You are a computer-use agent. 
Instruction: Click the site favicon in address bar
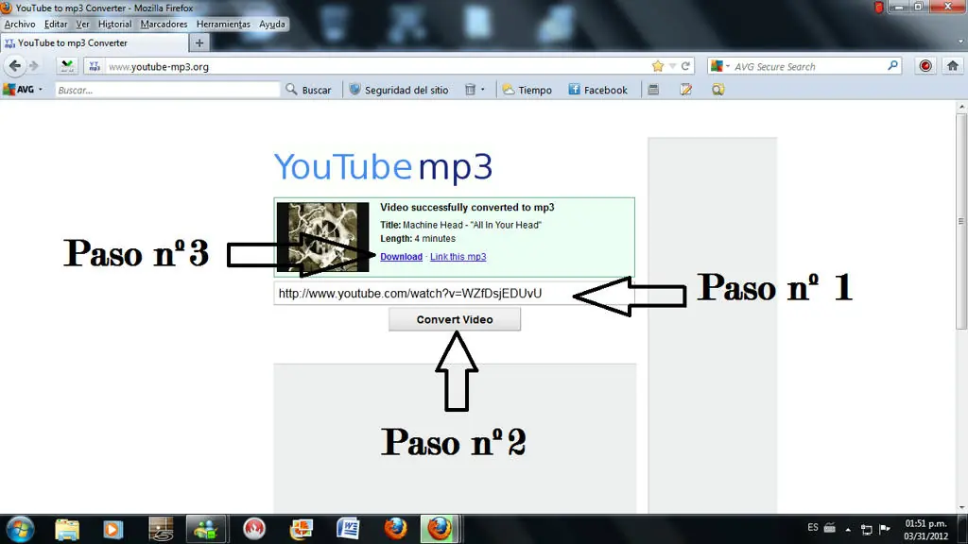pyautogui.click(x=94, y=66)
